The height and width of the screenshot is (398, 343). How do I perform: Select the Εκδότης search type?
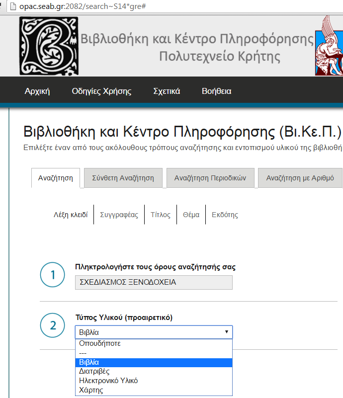pos(225,215)
